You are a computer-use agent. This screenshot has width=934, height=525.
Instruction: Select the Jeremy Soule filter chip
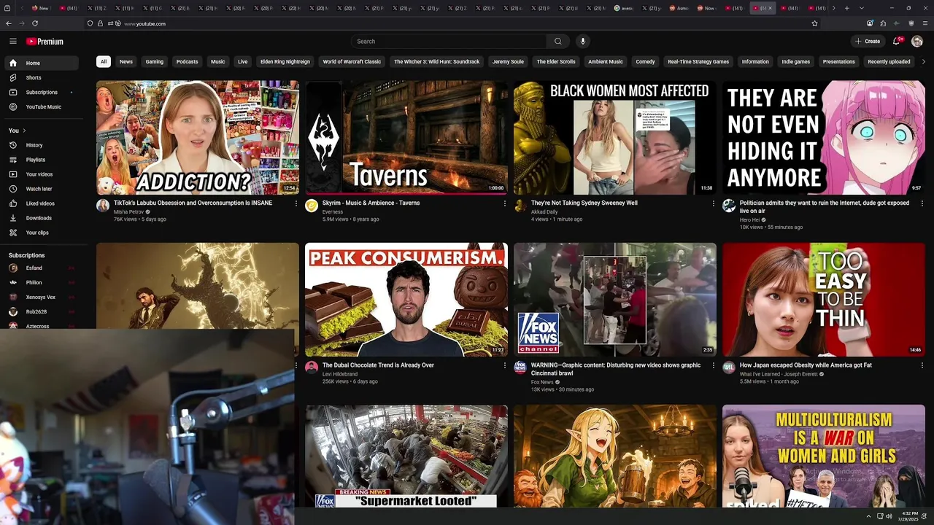(x=508, y=62)
